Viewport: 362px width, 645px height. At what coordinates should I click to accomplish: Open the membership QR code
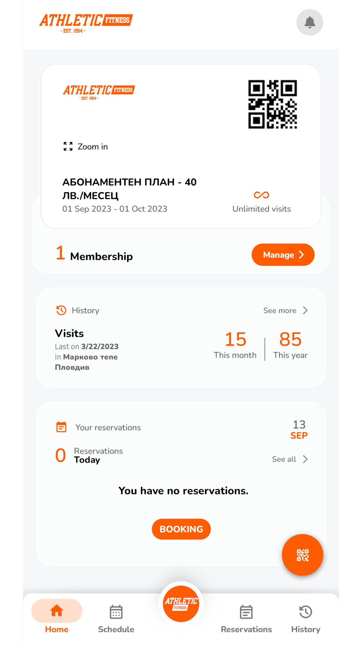click(x=273, y=104)
